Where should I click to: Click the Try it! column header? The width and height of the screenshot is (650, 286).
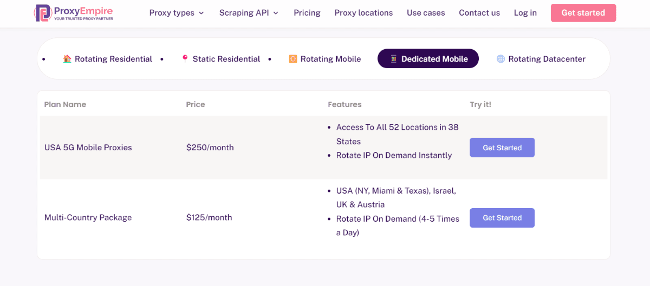(x=480, y=104)
